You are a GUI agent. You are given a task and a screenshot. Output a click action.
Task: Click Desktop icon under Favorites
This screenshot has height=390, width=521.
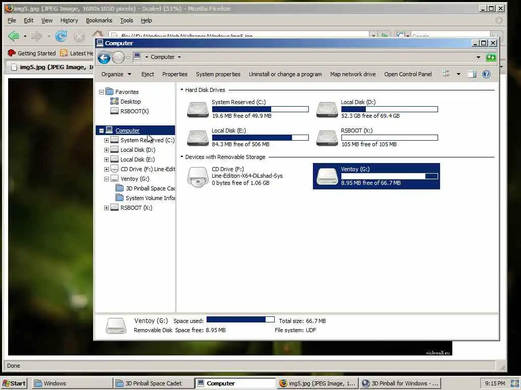tap(114, 102)
